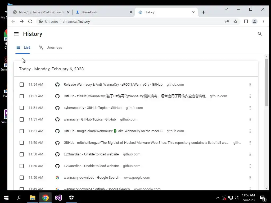
Task: Show hidden system tray icons
Action: pos(218,198)
